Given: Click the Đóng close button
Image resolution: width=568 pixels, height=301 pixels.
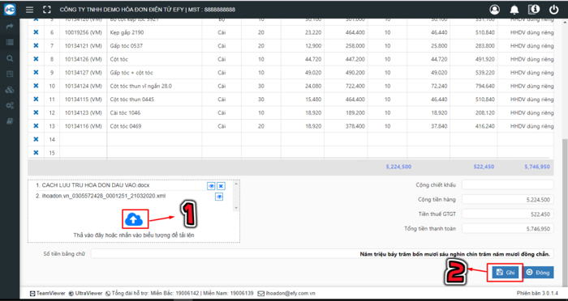Looking at the screenshot, I should 538,273.
